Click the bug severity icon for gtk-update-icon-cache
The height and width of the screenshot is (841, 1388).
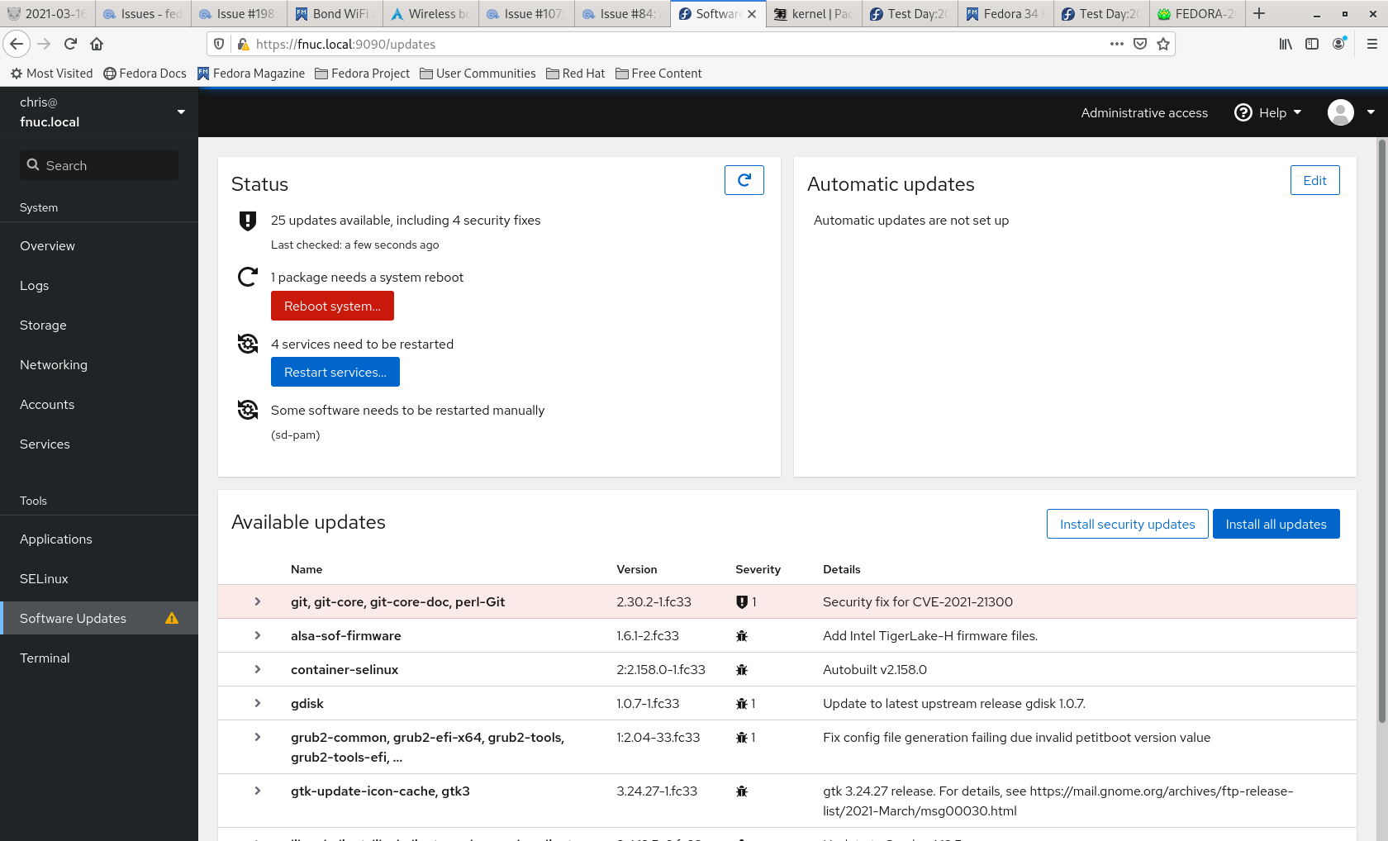[742, 791]
